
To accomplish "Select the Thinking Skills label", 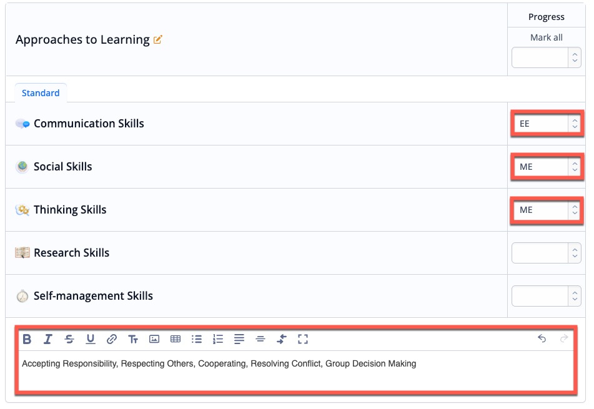I will pyautogui.click(x=69, y=209).
